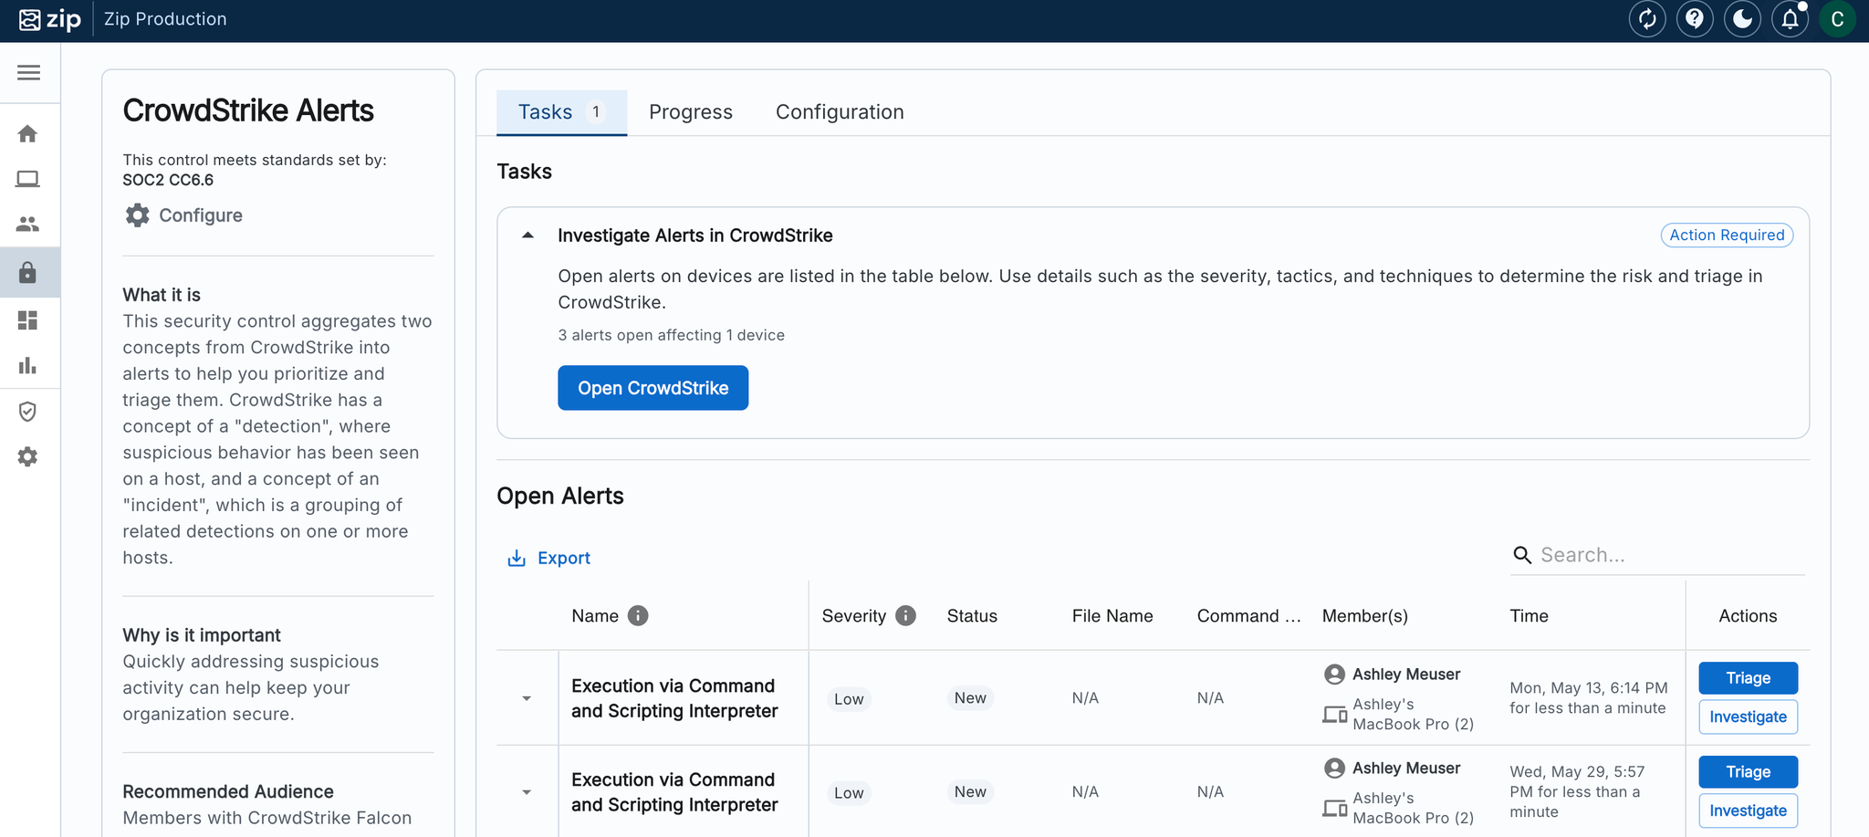Expand the first Execution via Command alert row

(527, 698)
